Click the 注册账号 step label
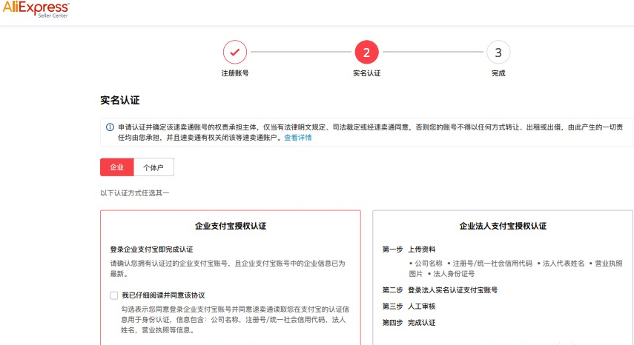The image size is (634, 345). coord(235,73)
